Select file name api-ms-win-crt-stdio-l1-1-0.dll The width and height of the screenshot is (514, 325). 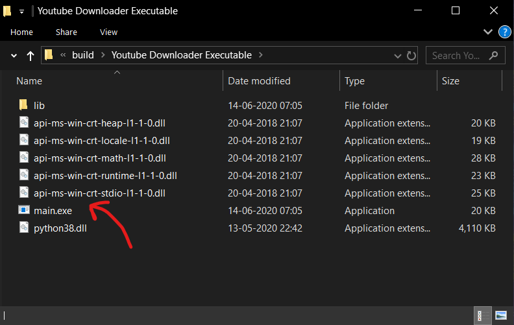[x=99, y=193]
